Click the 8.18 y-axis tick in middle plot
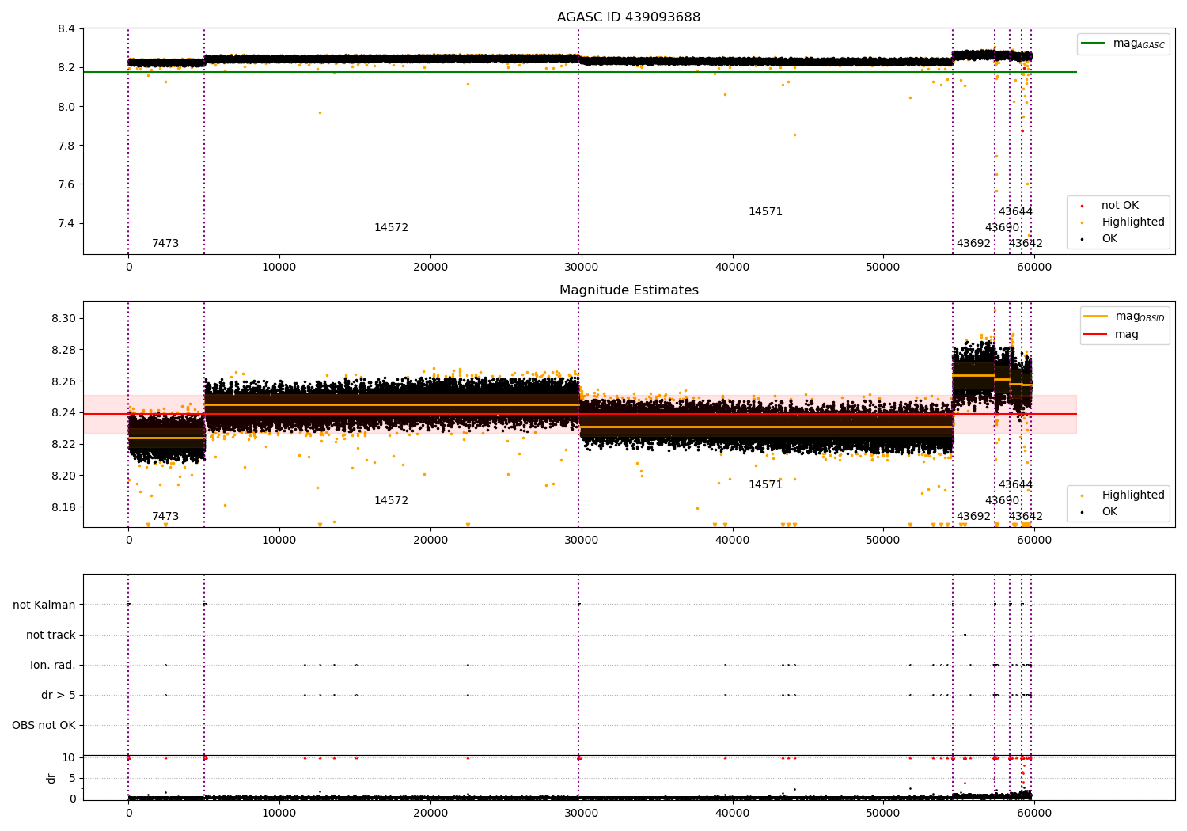Viewport: 1187px width, 831px height. [x=63, y=507]
